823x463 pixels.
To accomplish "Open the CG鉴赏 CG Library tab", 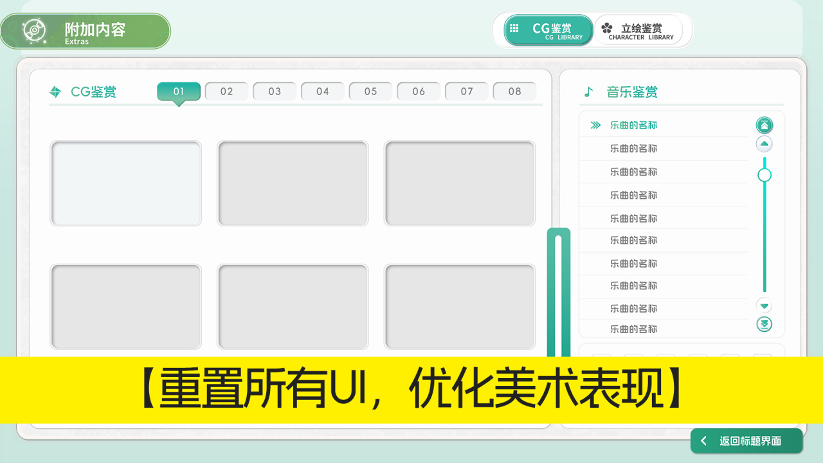I will [548, 30].
